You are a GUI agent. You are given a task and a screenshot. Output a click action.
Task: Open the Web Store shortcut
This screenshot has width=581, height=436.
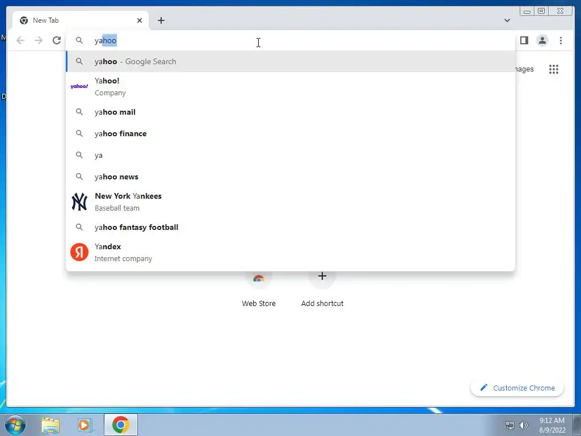pyautogui.click(x=259, y=291)
